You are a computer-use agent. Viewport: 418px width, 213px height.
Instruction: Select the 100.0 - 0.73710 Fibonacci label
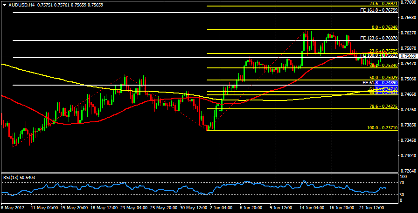pos(382,127)
